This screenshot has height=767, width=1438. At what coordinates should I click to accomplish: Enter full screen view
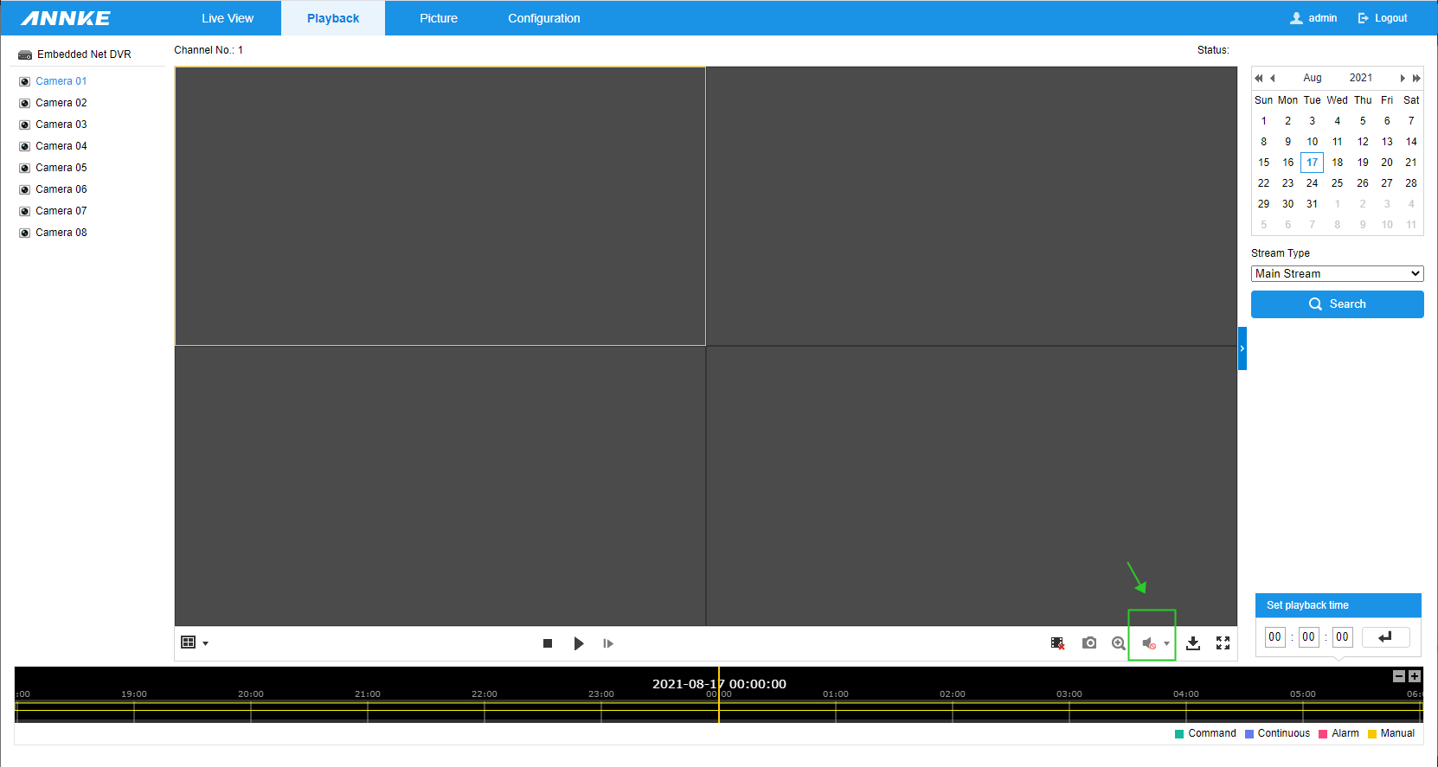pyautogui.click(x=1223, y=643)
